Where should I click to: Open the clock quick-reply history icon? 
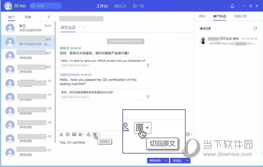(188, 134)
